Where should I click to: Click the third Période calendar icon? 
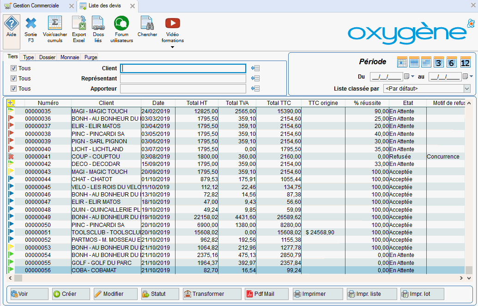pyautogui.click(x=426, y=62)
